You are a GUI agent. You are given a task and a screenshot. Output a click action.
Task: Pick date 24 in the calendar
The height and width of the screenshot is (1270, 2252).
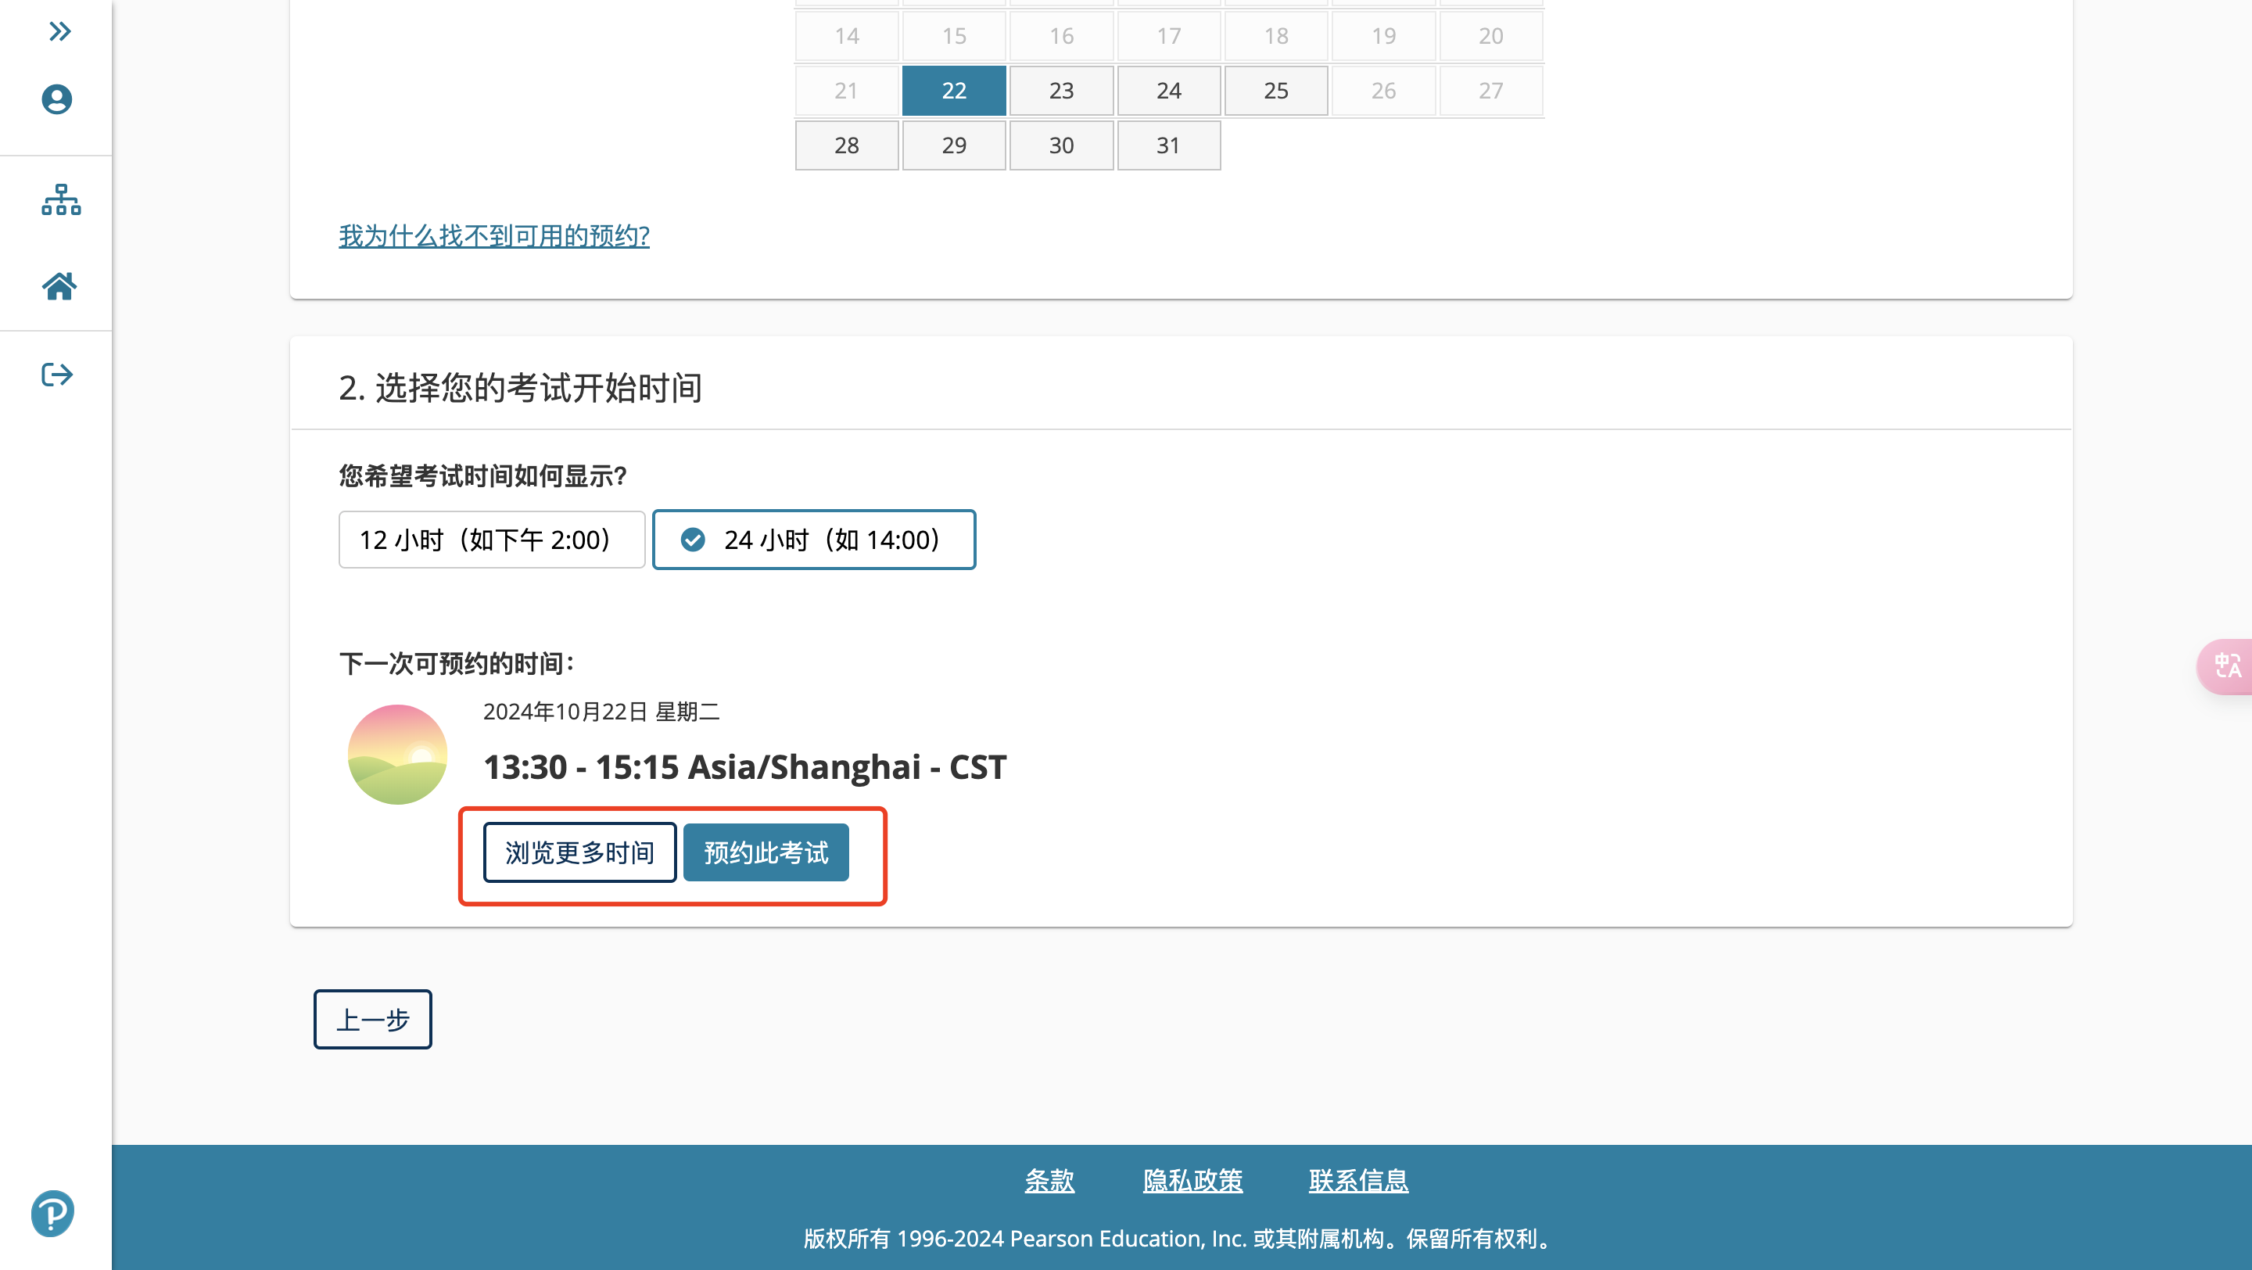[1169, 91]
